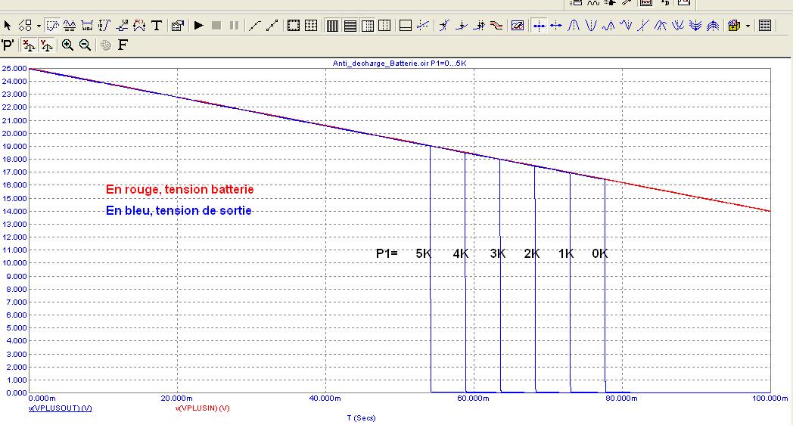The width and height of the screenshot is (793, 425).
Task: Toggle Scale mode tool
Action: pyautogui.click(x=52, y=25)
